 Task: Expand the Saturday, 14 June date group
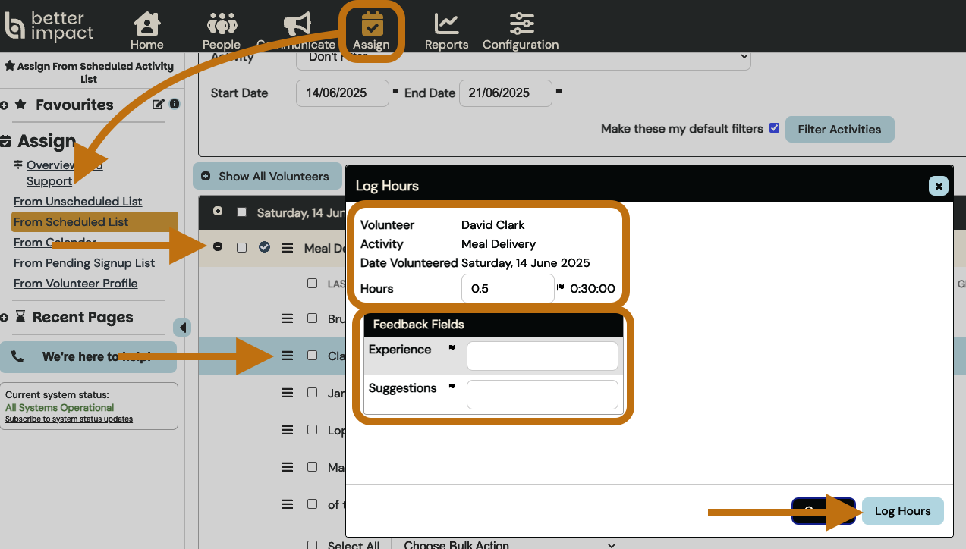(218, 212)
